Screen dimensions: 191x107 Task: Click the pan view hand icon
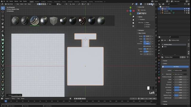click(133, 20)
